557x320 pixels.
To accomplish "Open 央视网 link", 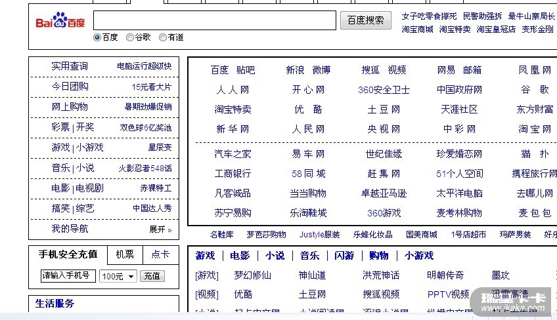I will [384, 129].
